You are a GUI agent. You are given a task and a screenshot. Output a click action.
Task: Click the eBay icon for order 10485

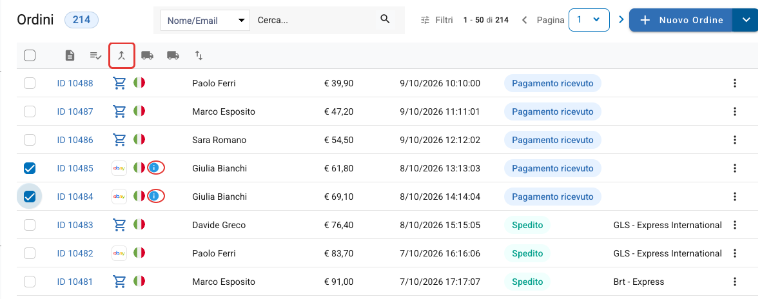[119, 168]
